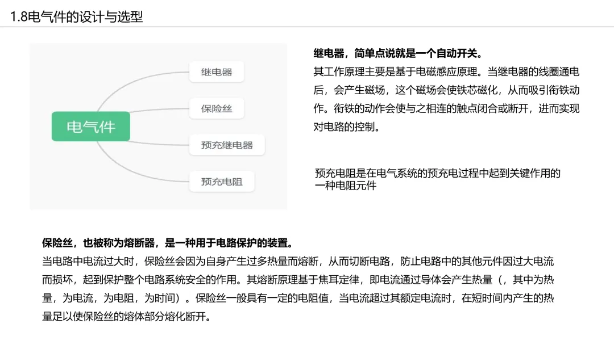Click the line starting 后，会产生磁场
The width and height of the screenshot is (614, 345).
pos(446,90)
